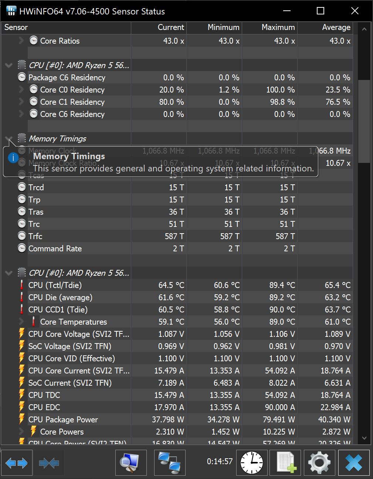The height and width of the screenshot is (479, 373).
Task: Collapse the first CPU [#0] AMD Ryzen group
Action: pyautogui.click(x=9, y=66)
